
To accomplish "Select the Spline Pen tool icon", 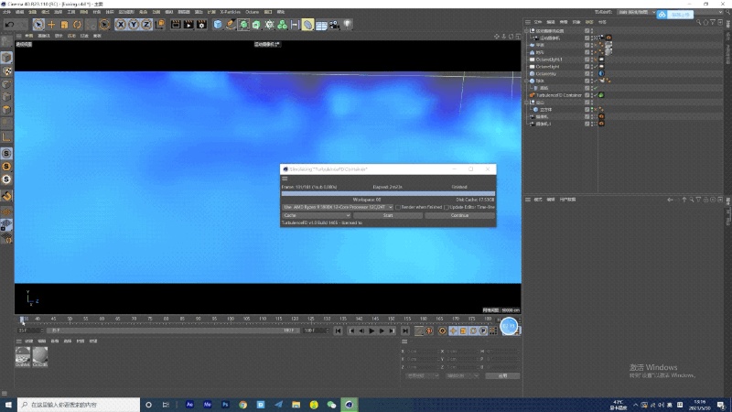I will point(231,25).
